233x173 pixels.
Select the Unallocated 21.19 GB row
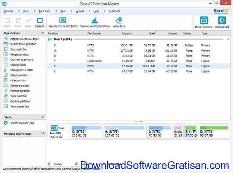click(139, 61)
